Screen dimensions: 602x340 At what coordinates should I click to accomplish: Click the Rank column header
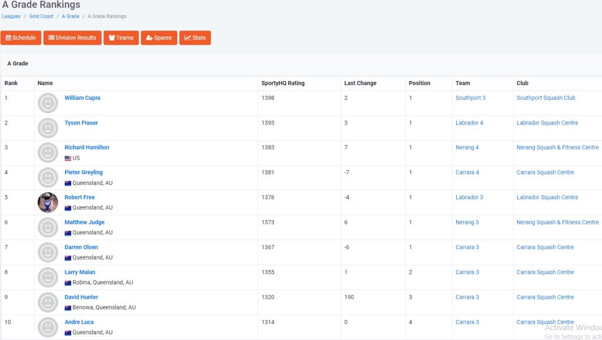(x=11, y=83)
